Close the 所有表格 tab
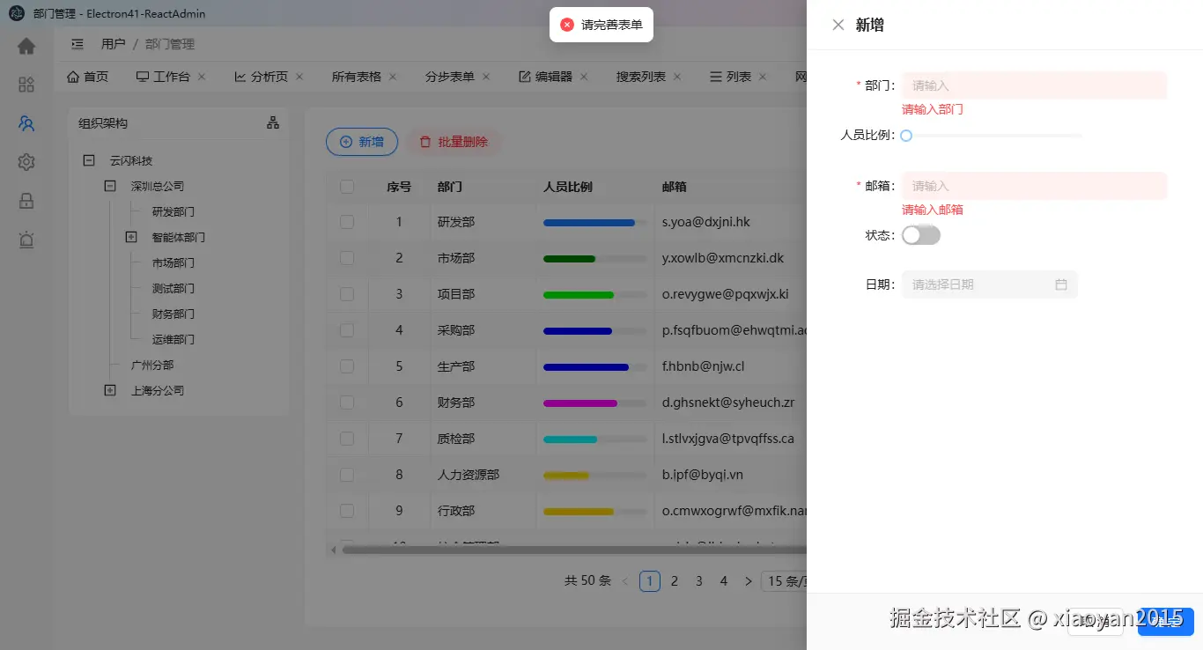The image size is (1203, 650). click(x=393, y=77)
